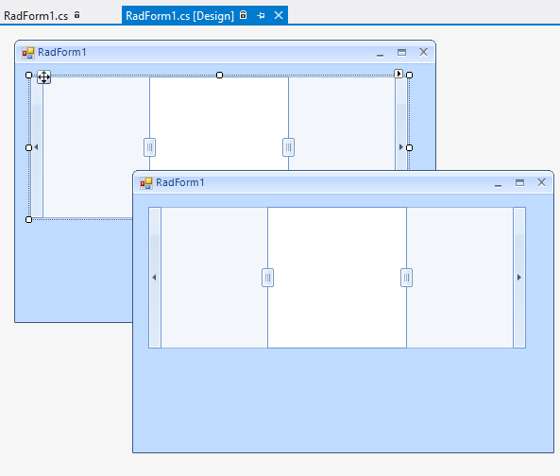Click left splitter grip in front form
Screen dimensions: 560x476
268,278
